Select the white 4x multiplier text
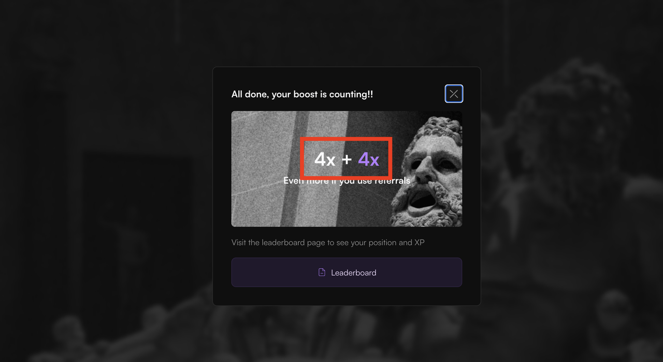 coord(325,159)
